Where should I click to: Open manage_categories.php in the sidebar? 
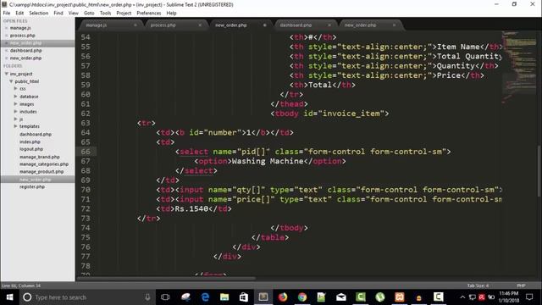tap(44, 164)
